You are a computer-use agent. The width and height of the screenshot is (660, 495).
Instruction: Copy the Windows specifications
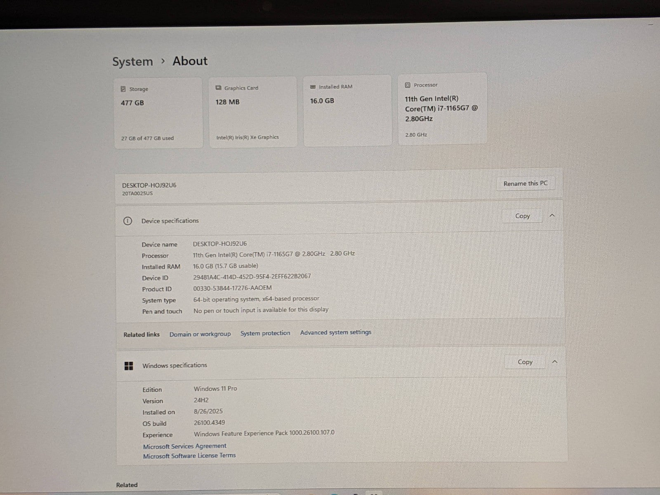(525, 362)
